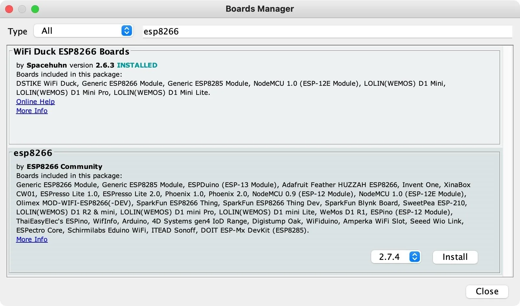Install the esp8266 Community package
The width and height of the screenshot is (520, 306).
click(455, 257)
